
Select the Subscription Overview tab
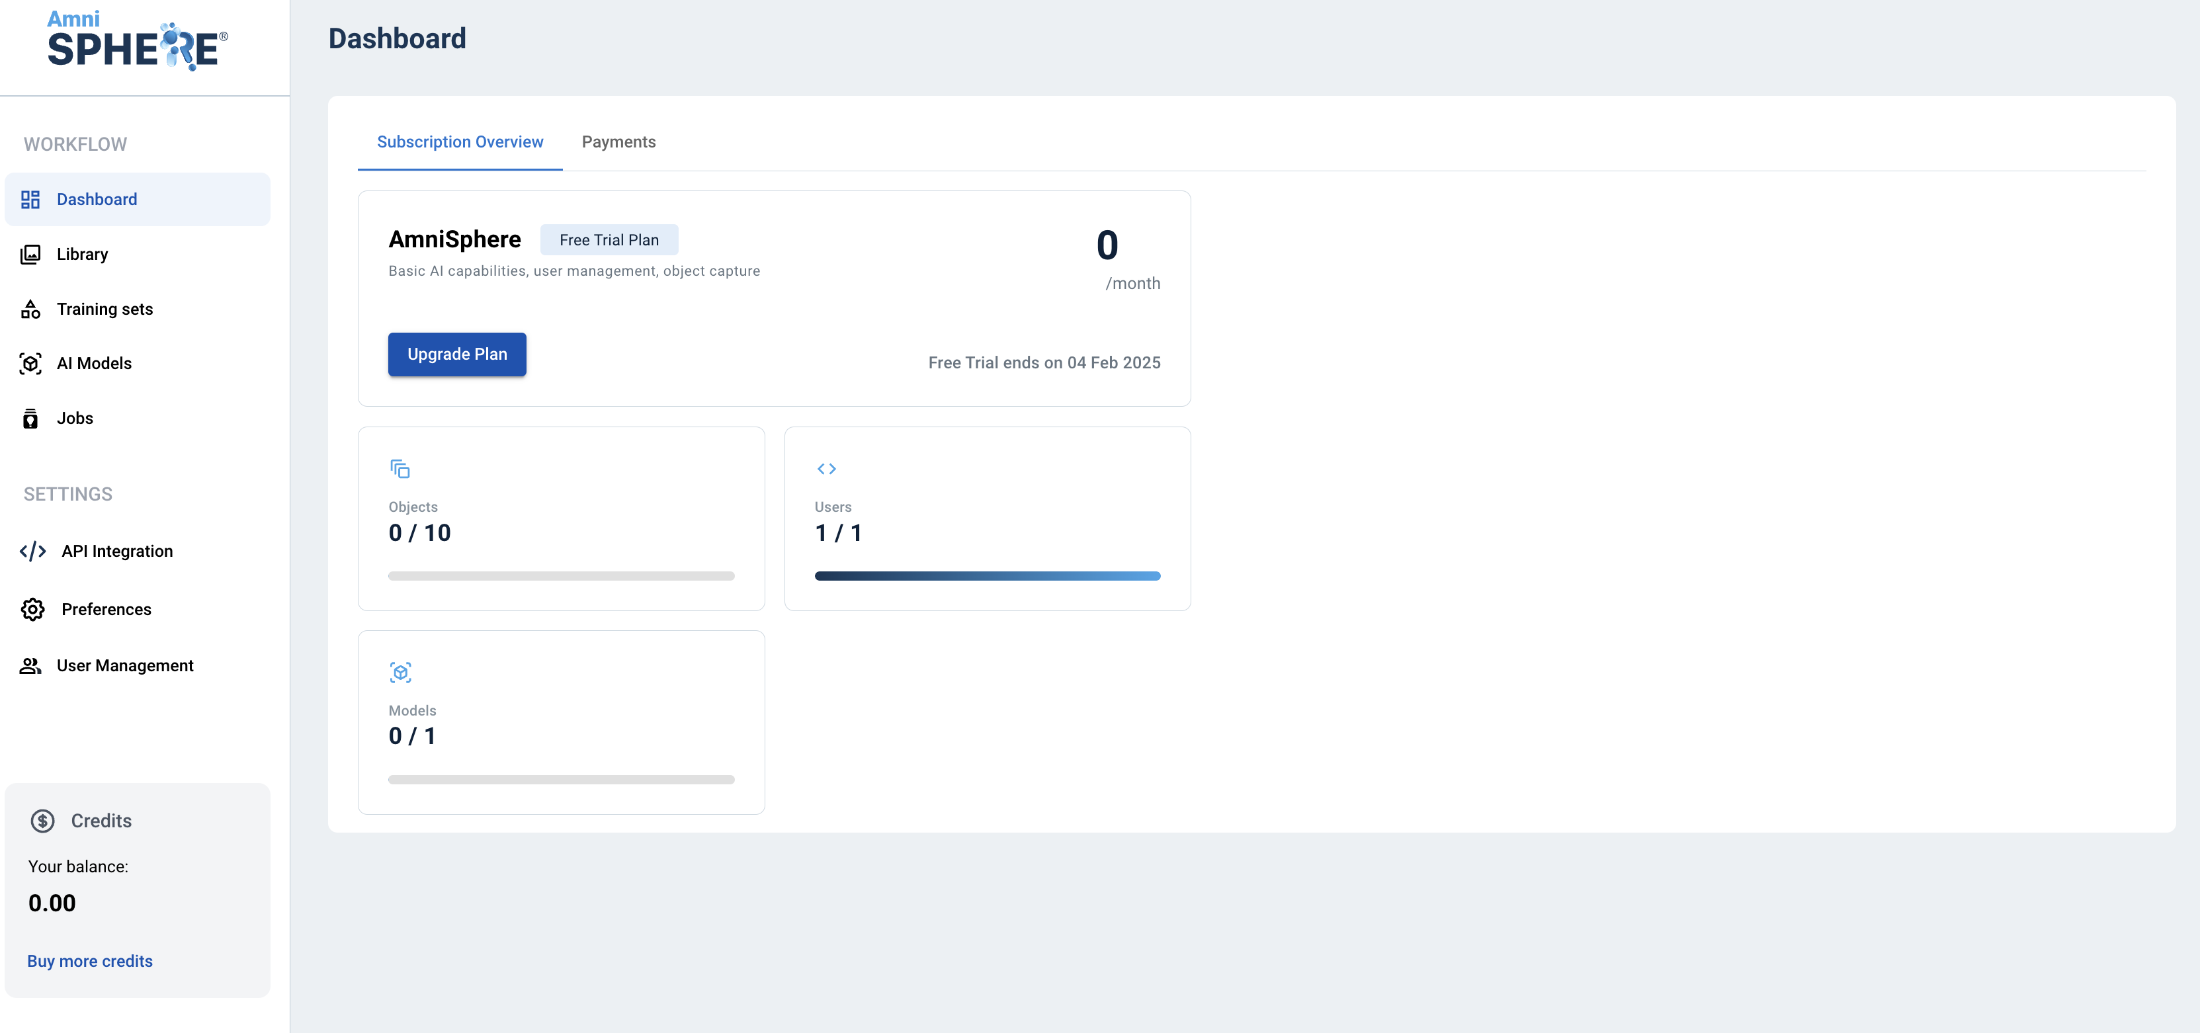(460, 142)
